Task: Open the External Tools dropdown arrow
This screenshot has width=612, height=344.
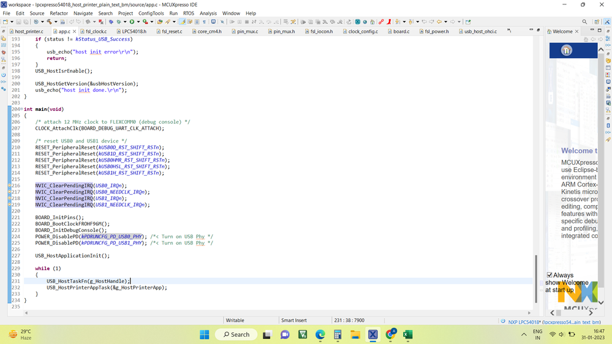Action: point(152,22)
